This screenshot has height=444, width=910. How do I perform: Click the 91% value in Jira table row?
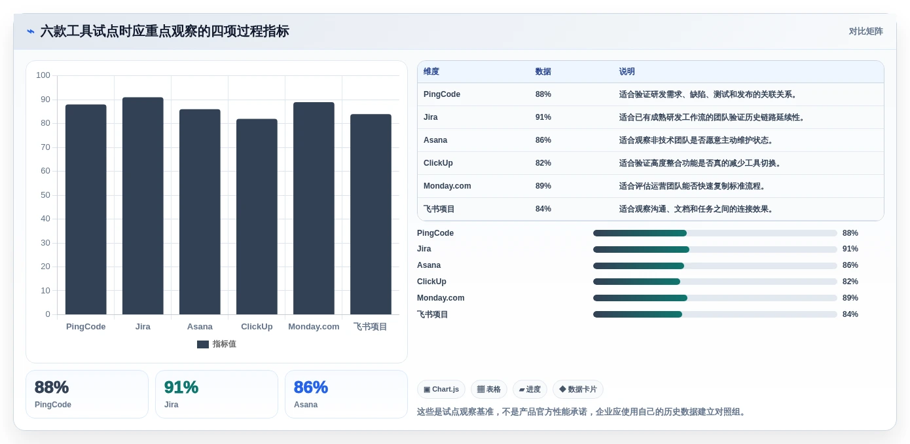pyautogui.click(x=543, y=117)
